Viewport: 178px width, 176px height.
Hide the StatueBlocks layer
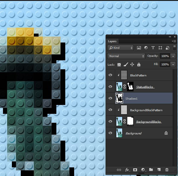pyautogui.click(x=110, y=87)
